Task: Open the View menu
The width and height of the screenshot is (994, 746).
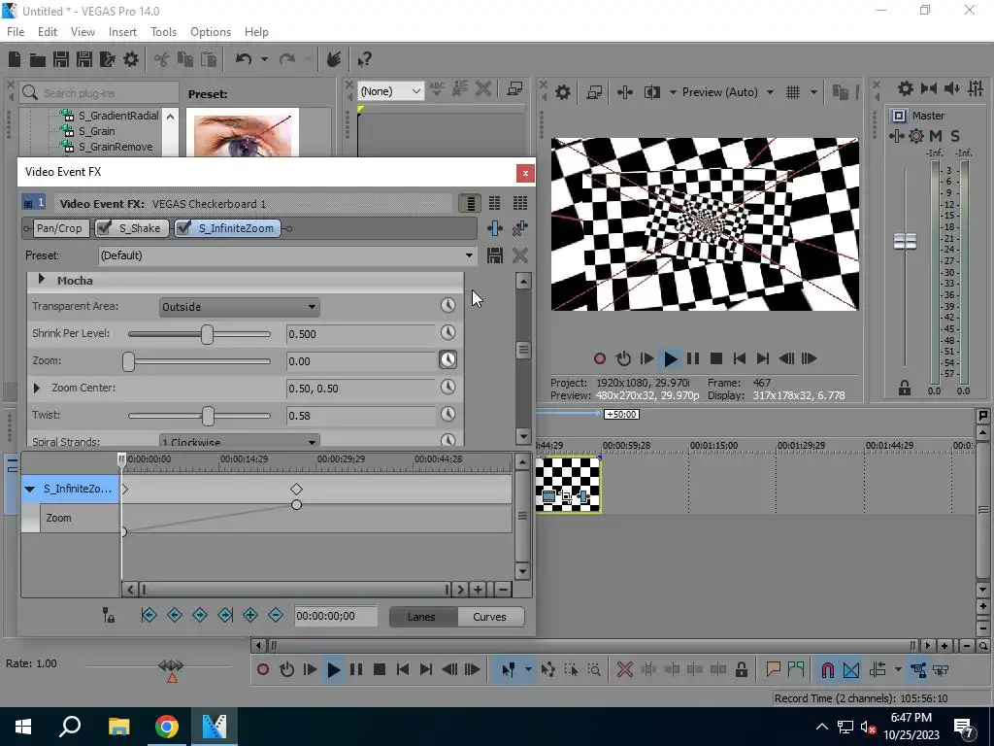Action: [83, 32]
